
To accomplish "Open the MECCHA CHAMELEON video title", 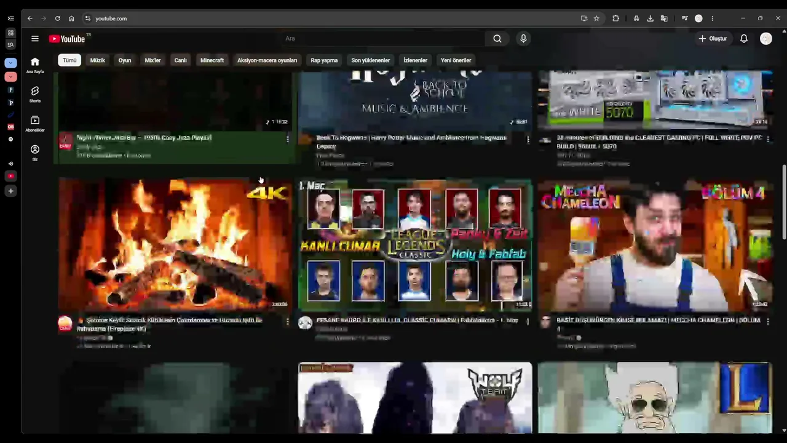I will coord(658,324).
